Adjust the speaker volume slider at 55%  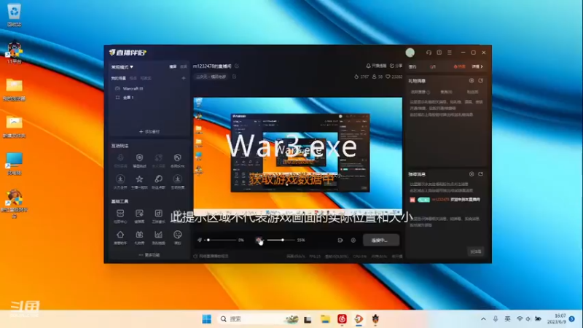281,240
